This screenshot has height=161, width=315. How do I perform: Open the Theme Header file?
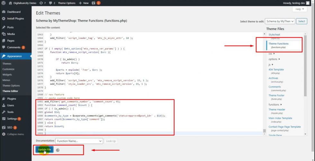[x=277, y=109]
